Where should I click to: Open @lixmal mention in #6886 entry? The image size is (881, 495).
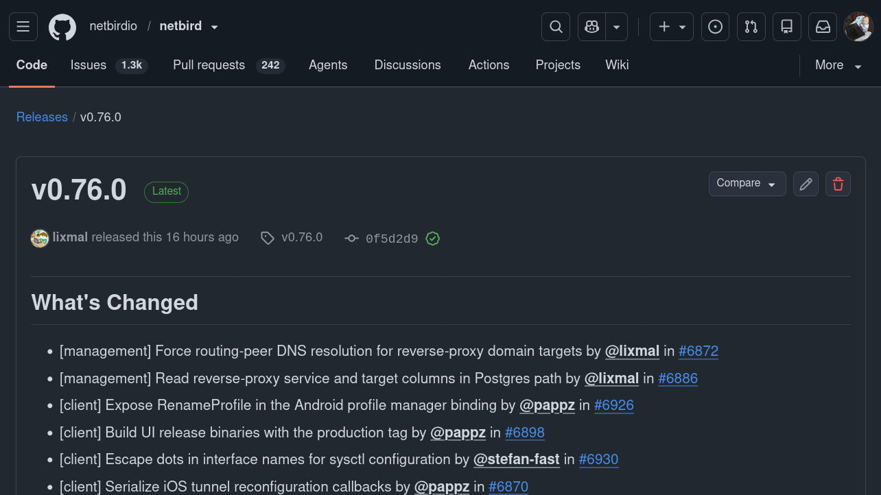(611, 378)
